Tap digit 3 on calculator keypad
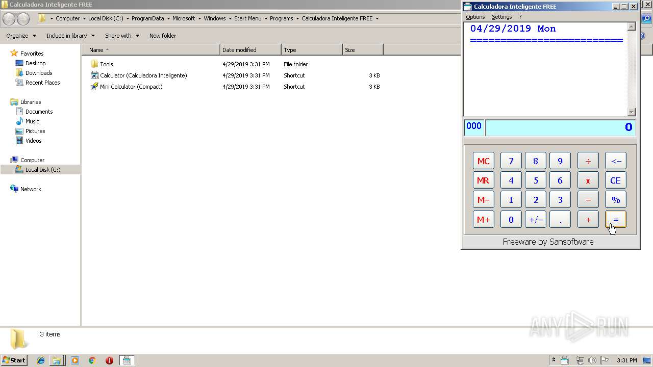Screen dimensions: 653x367 [560, 200]
